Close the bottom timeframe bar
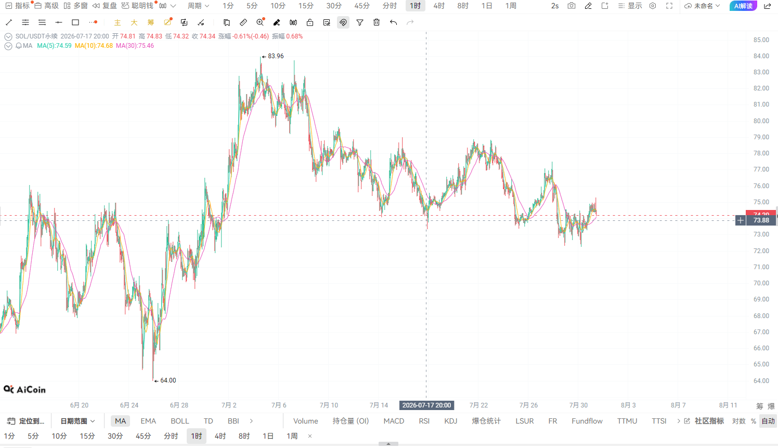Image resolution: width=778 pixels, height=448 pixels. (x=310, y=436)
